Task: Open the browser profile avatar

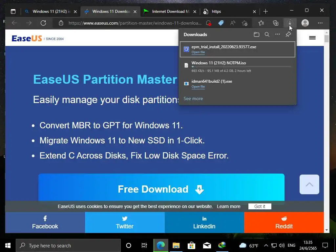Action: pyautogui.click(x=305, y=23)
